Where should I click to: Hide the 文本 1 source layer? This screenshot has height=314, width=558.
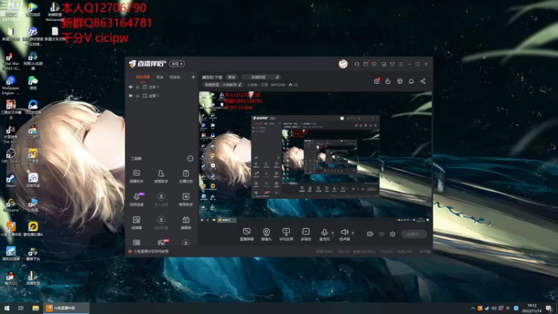coord(130,87)
